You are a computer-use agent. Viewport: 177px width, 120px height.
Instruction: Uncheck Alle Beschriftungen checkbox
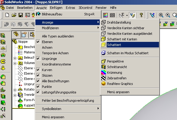(x=38, y=81)
